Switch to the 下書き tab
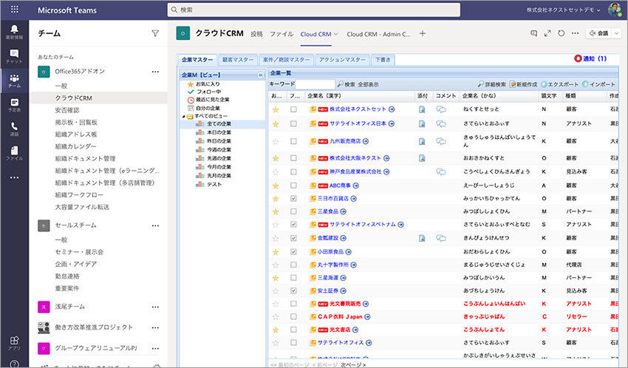 coord(383,60)
